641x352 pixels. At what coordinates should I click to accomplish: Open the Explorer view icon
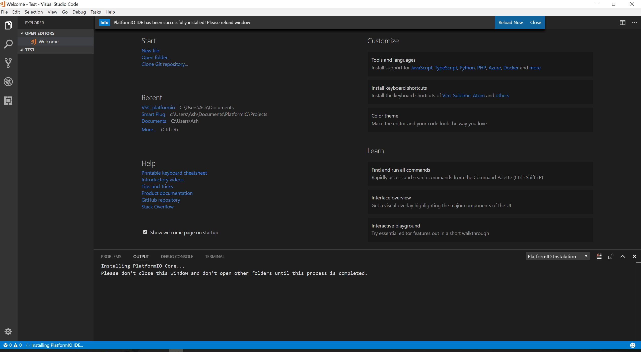click(8, 25)
